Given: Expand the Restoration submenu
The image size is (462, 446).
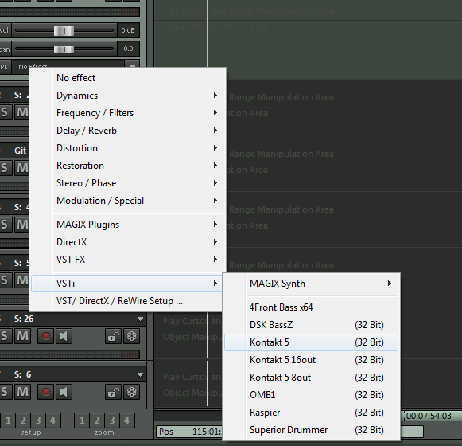Looking at the screenshot, I should point(129,166).
